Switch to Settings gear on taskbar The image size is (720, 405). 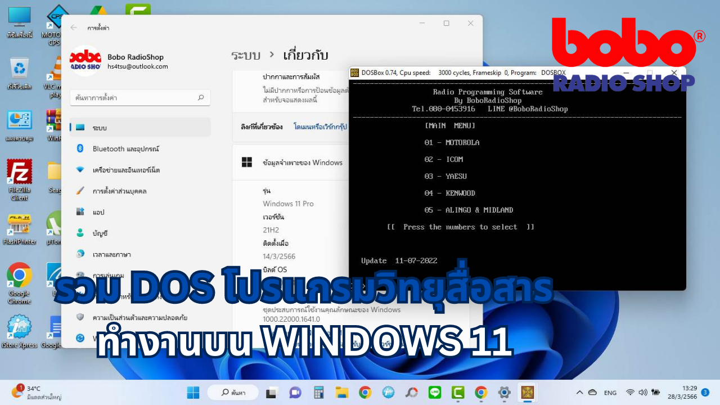504,392
